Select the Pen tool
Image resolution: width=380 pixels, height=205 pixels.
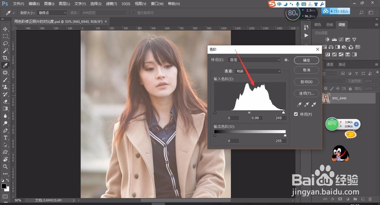pyautogui.click(x=5, y=130)
